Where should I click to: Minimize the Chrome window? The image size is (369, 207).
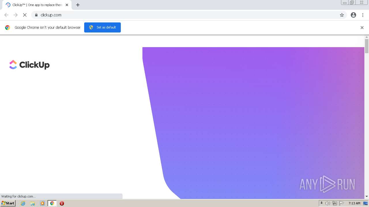[345, 3]
